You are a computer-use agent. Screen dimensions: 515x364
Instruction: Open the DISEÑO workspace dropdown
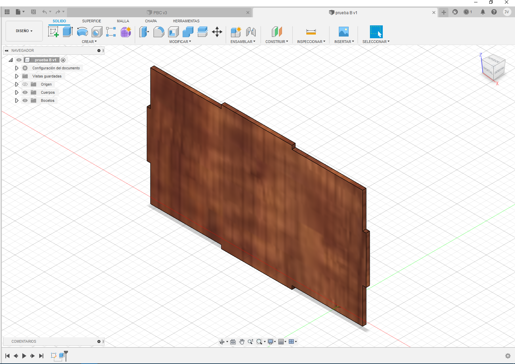tap(24, 31)
